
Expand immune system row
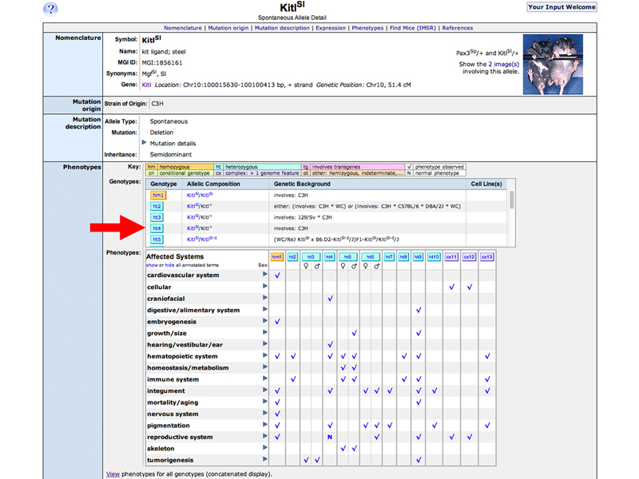pos(265,378)
